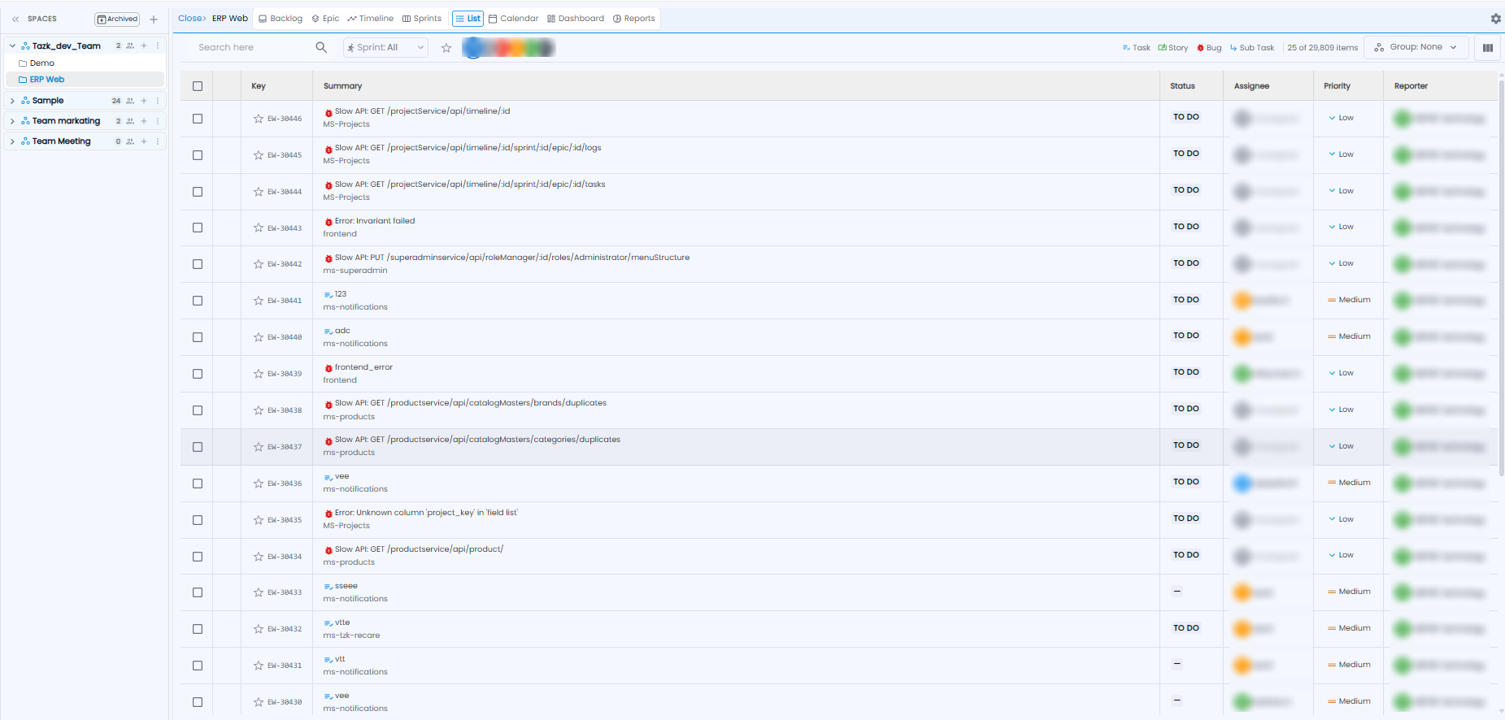The image size is (1505, 720).
Task: Open Tazk_dev_Team options menu (three dots)
Action: click(158, 46)
